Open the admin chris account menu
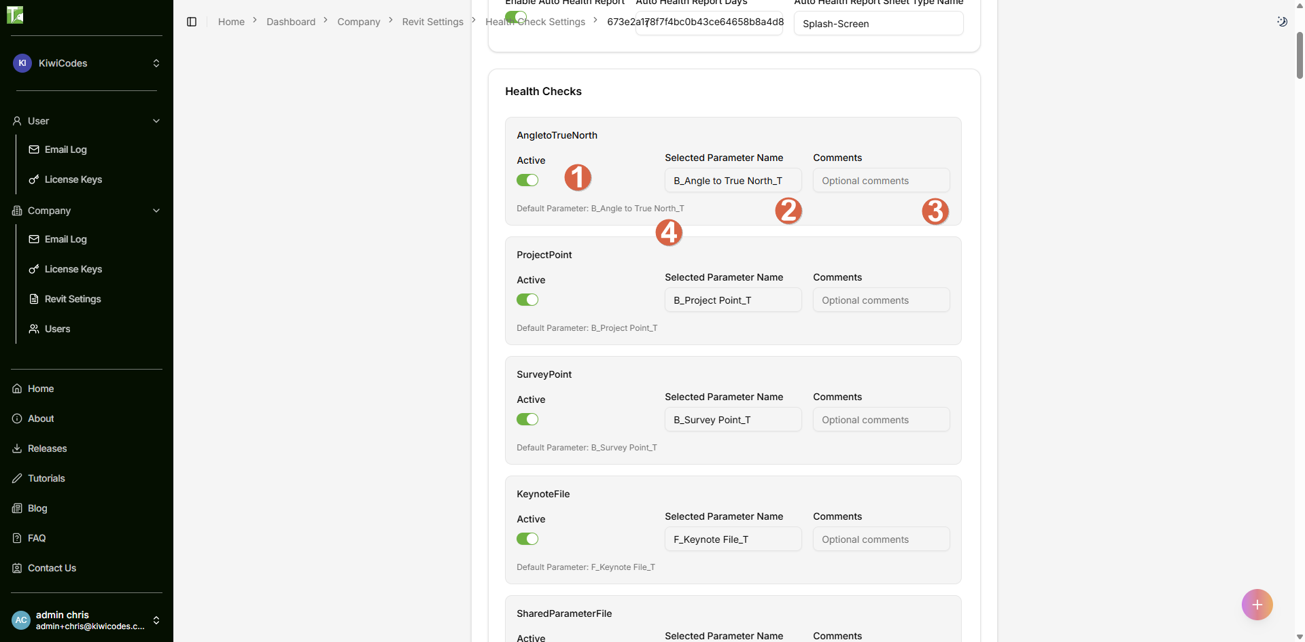Viewport: 1305px width, 642px height. point(86,620)
